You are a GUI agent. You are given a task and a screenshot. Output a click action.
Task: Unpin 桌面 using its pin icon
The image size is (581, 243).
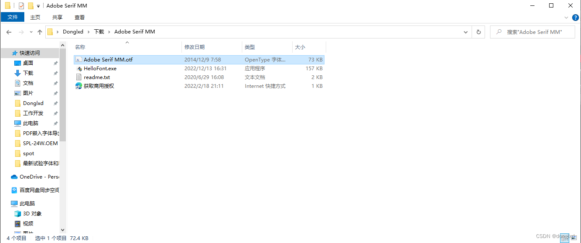pos(55,63)
